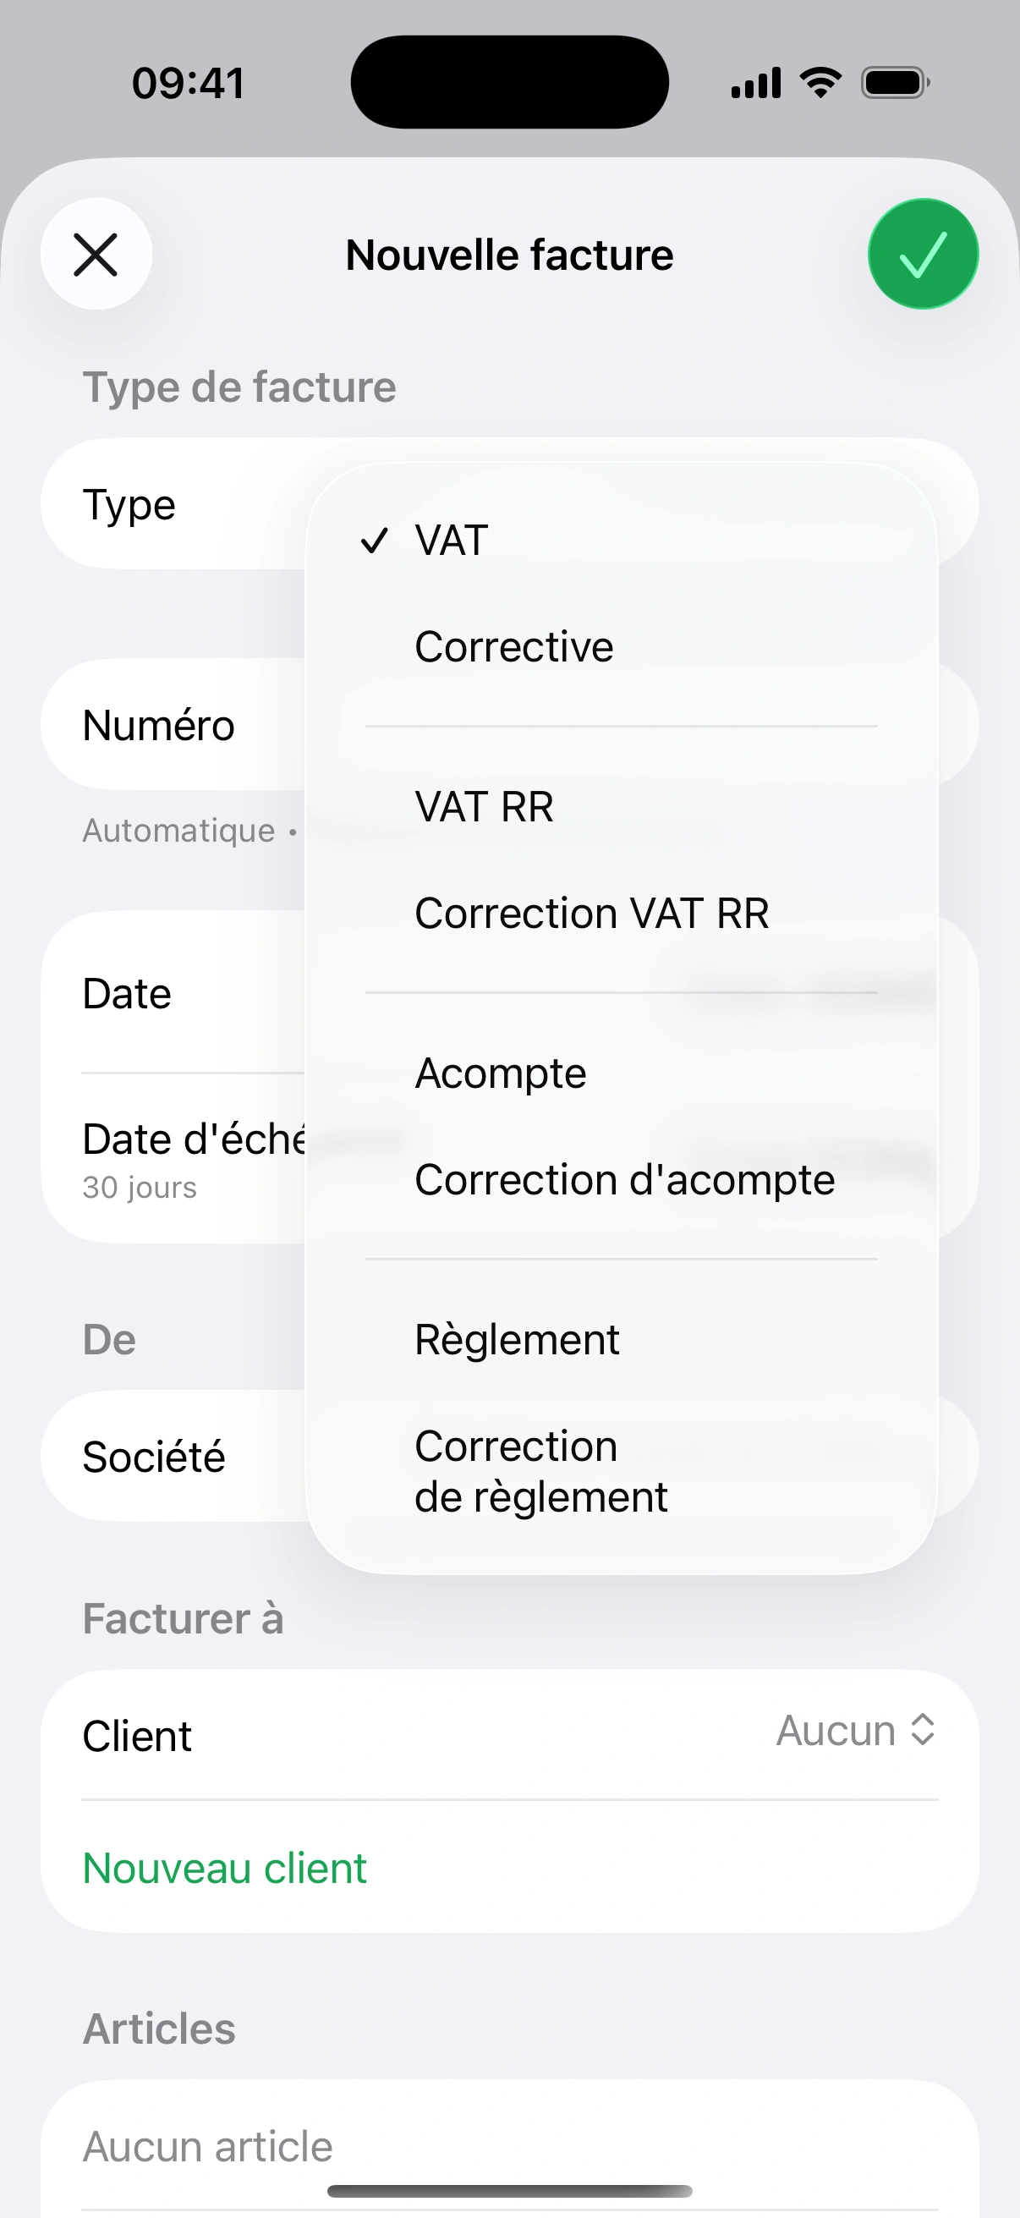Image resolution: width=1020 pixels, height=2218 pixels.
Task: Choose Corrective invoice type
Action: [x=514, y=646]
